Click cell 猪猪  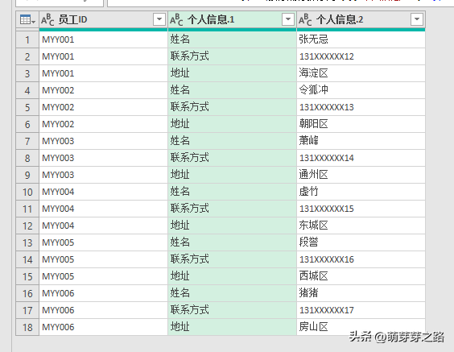(x=361, y=293)
